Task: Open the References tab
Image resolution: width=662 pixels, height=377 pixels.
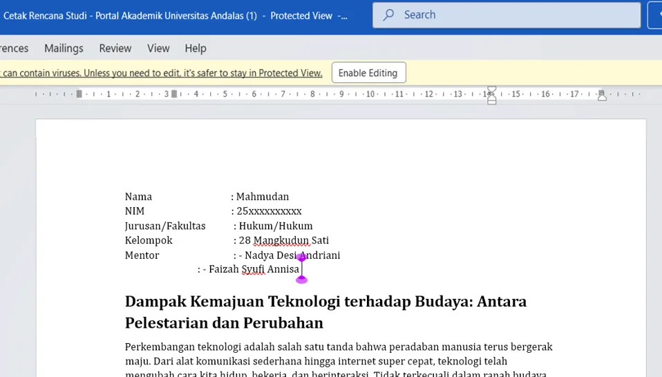Action: coord(14,48)
